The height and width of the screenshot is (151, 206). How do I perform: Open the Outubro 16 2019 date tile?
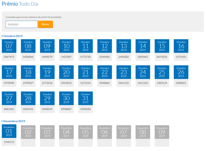(x=181, y=46)
